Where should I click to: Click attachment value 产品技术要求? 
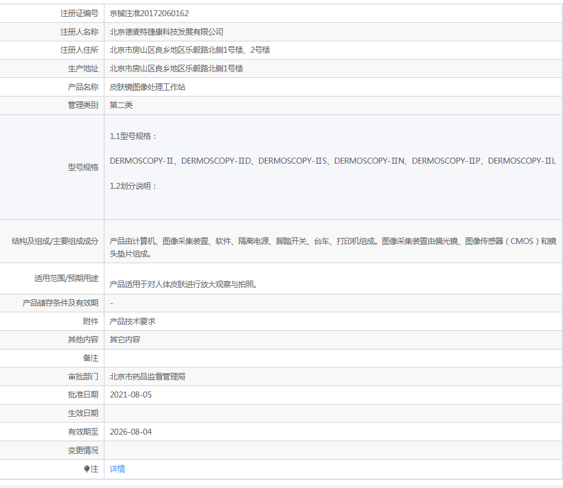click(x=133, y=321)
